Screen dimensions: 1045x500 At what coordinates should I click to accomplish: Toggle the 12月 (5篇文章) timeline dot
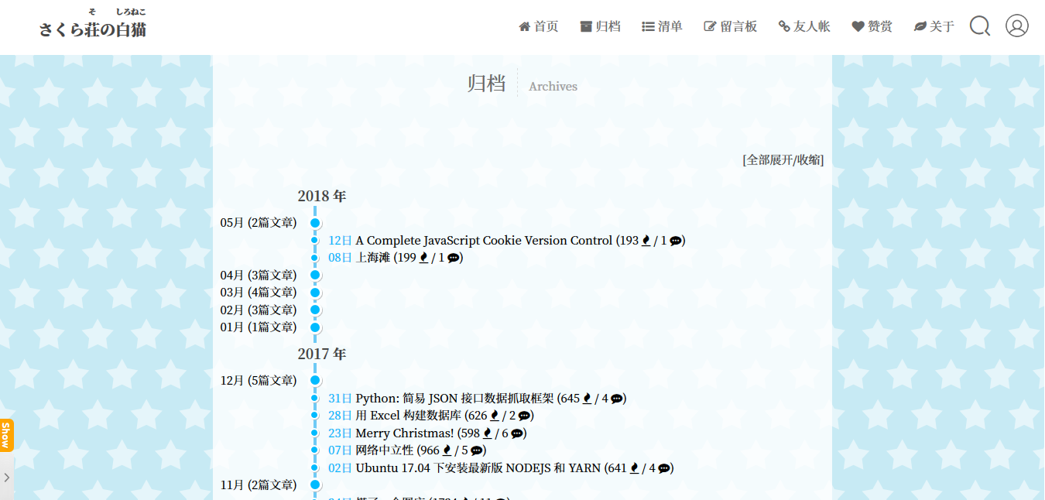click(314, 380)
